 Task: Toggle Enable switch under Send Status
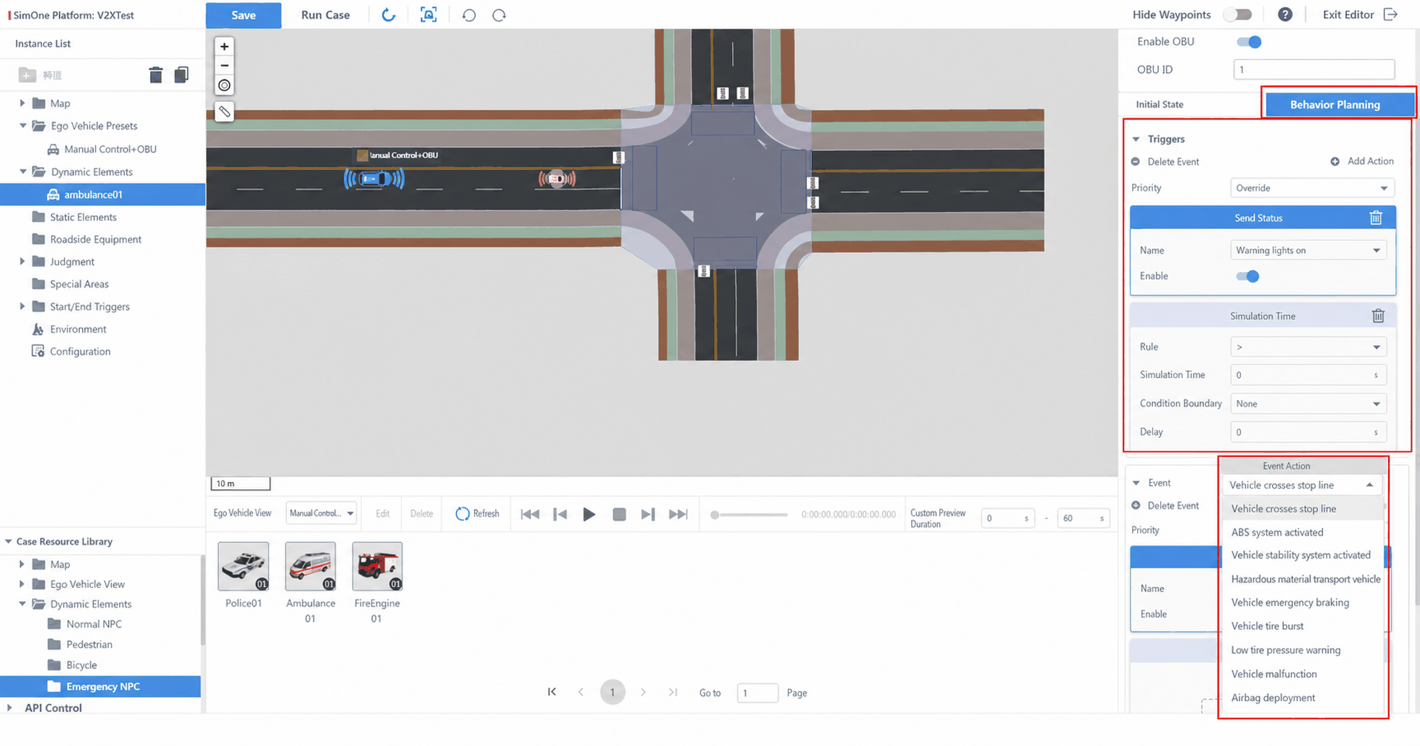[1247, 276]
